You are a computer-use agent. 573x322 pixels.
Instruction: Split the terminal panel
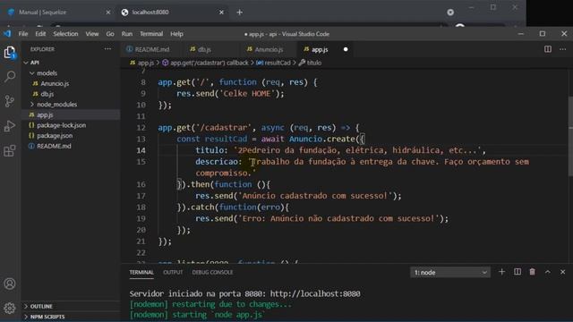517,272
